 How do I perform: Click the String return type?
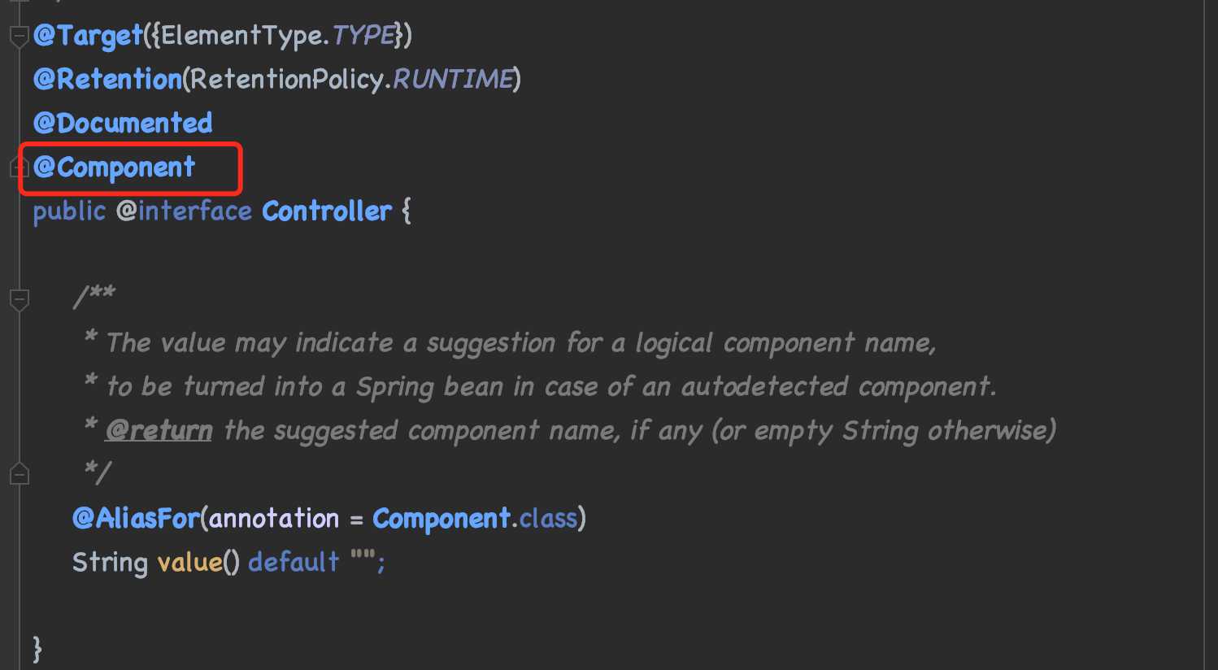110,563
